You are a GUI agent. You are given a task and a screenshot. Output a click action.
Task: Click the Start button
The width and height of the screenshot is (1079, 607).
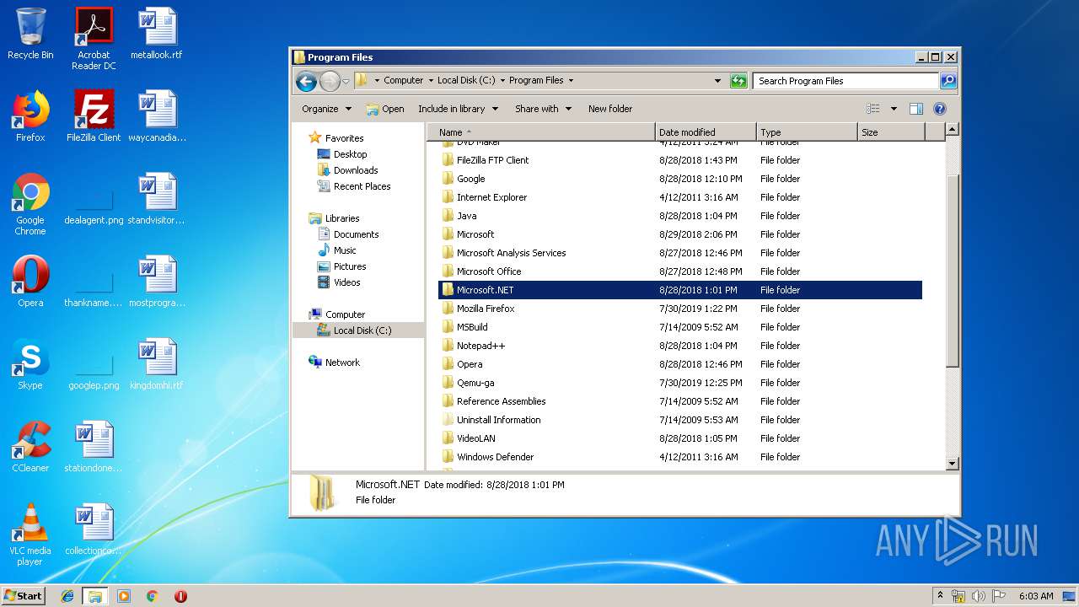[24, 595]
